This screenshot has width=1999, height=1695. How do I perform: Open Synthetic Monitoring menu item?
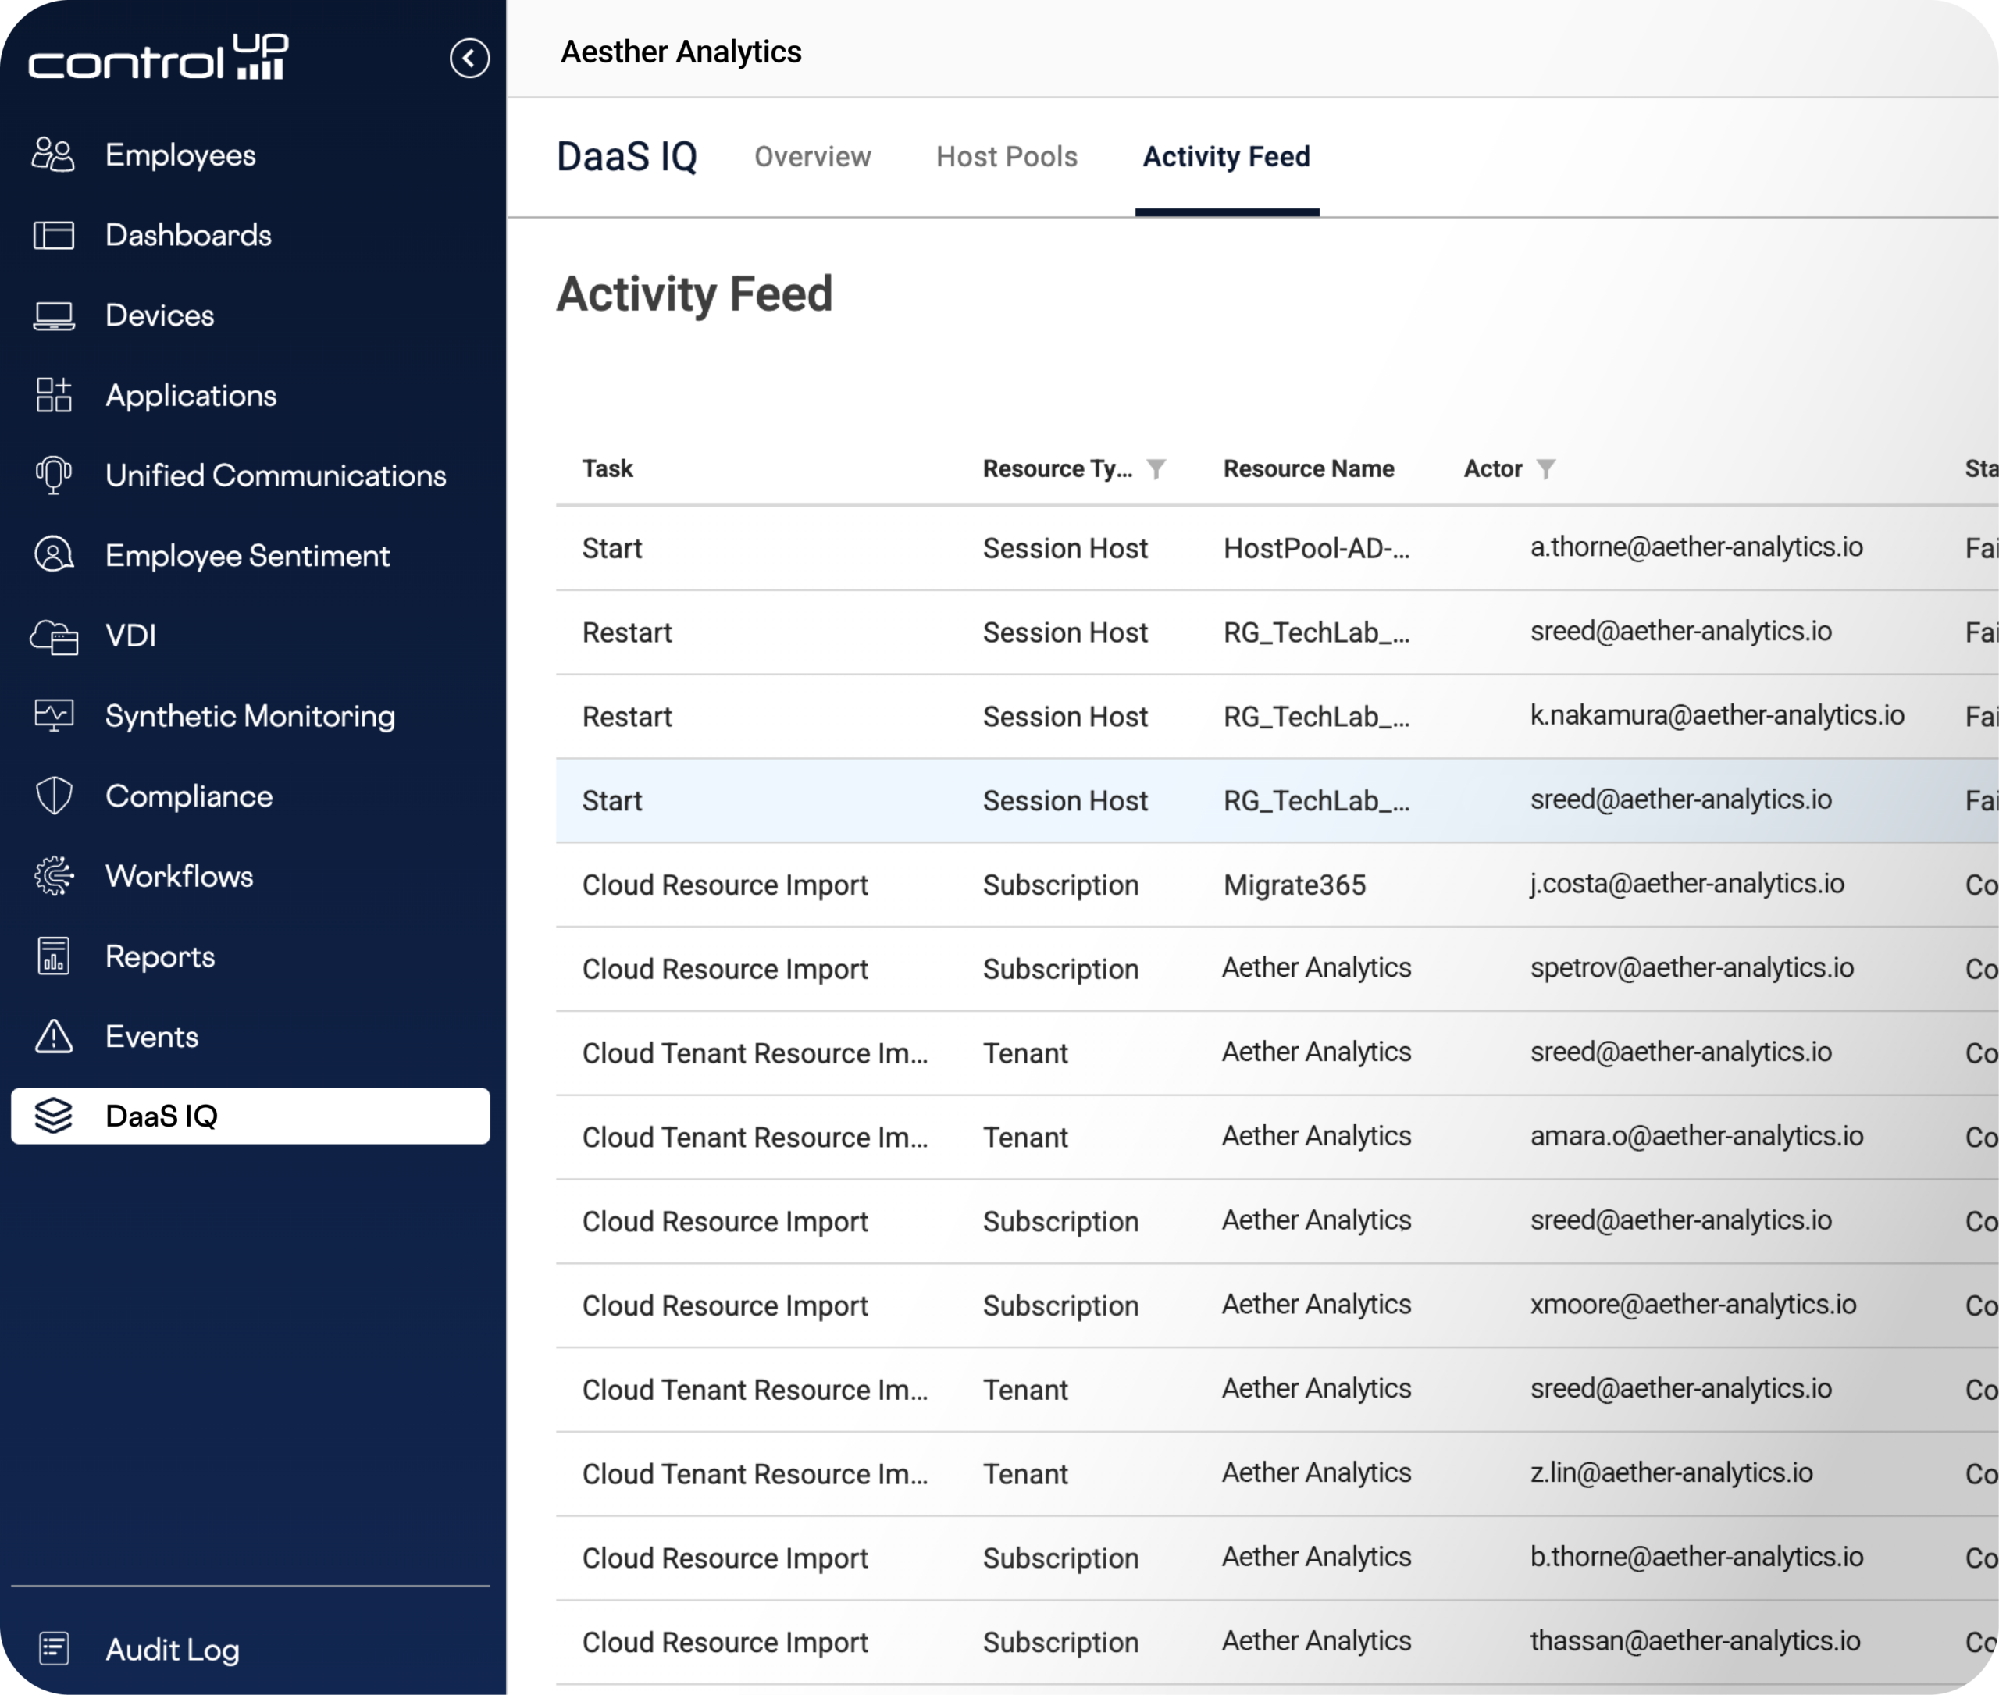click(250, 716)
